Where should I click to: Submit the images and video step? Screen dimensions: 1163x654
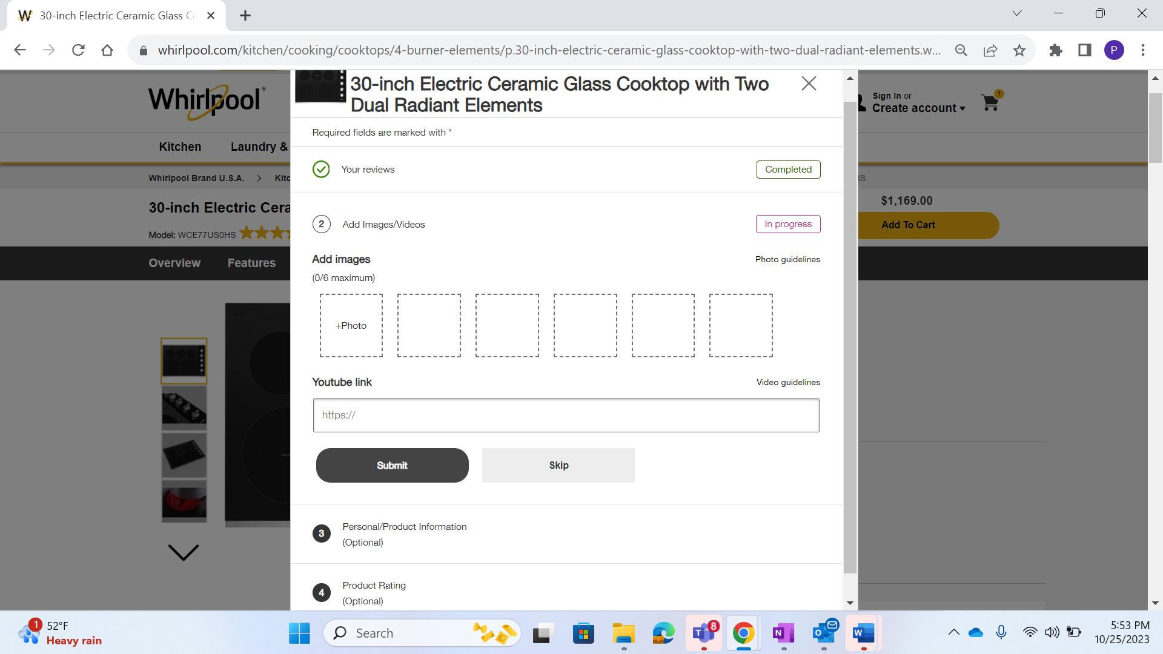tap(393, 466)
